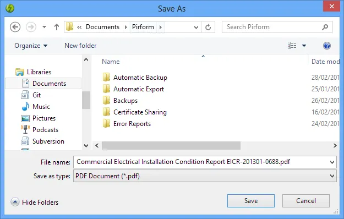Select the Automatic Export folder
The image size is (344, 219).
[139, 89]
